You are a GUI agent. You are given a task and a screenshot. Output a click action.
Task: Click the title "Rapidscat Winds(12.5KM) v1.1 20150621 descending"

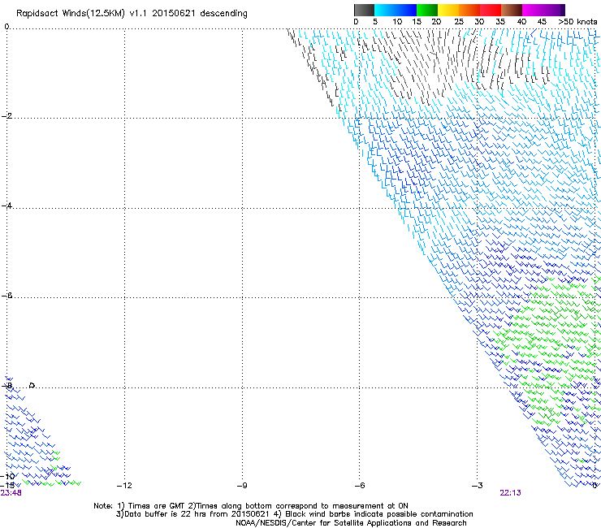(132, 14)
